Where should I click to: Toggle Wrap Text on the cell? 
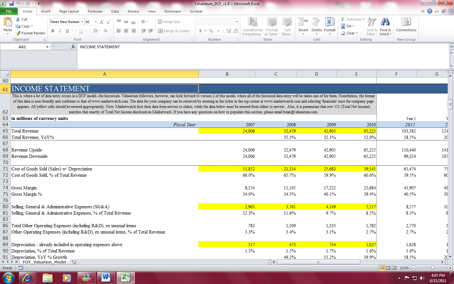(x=160, y=22)
